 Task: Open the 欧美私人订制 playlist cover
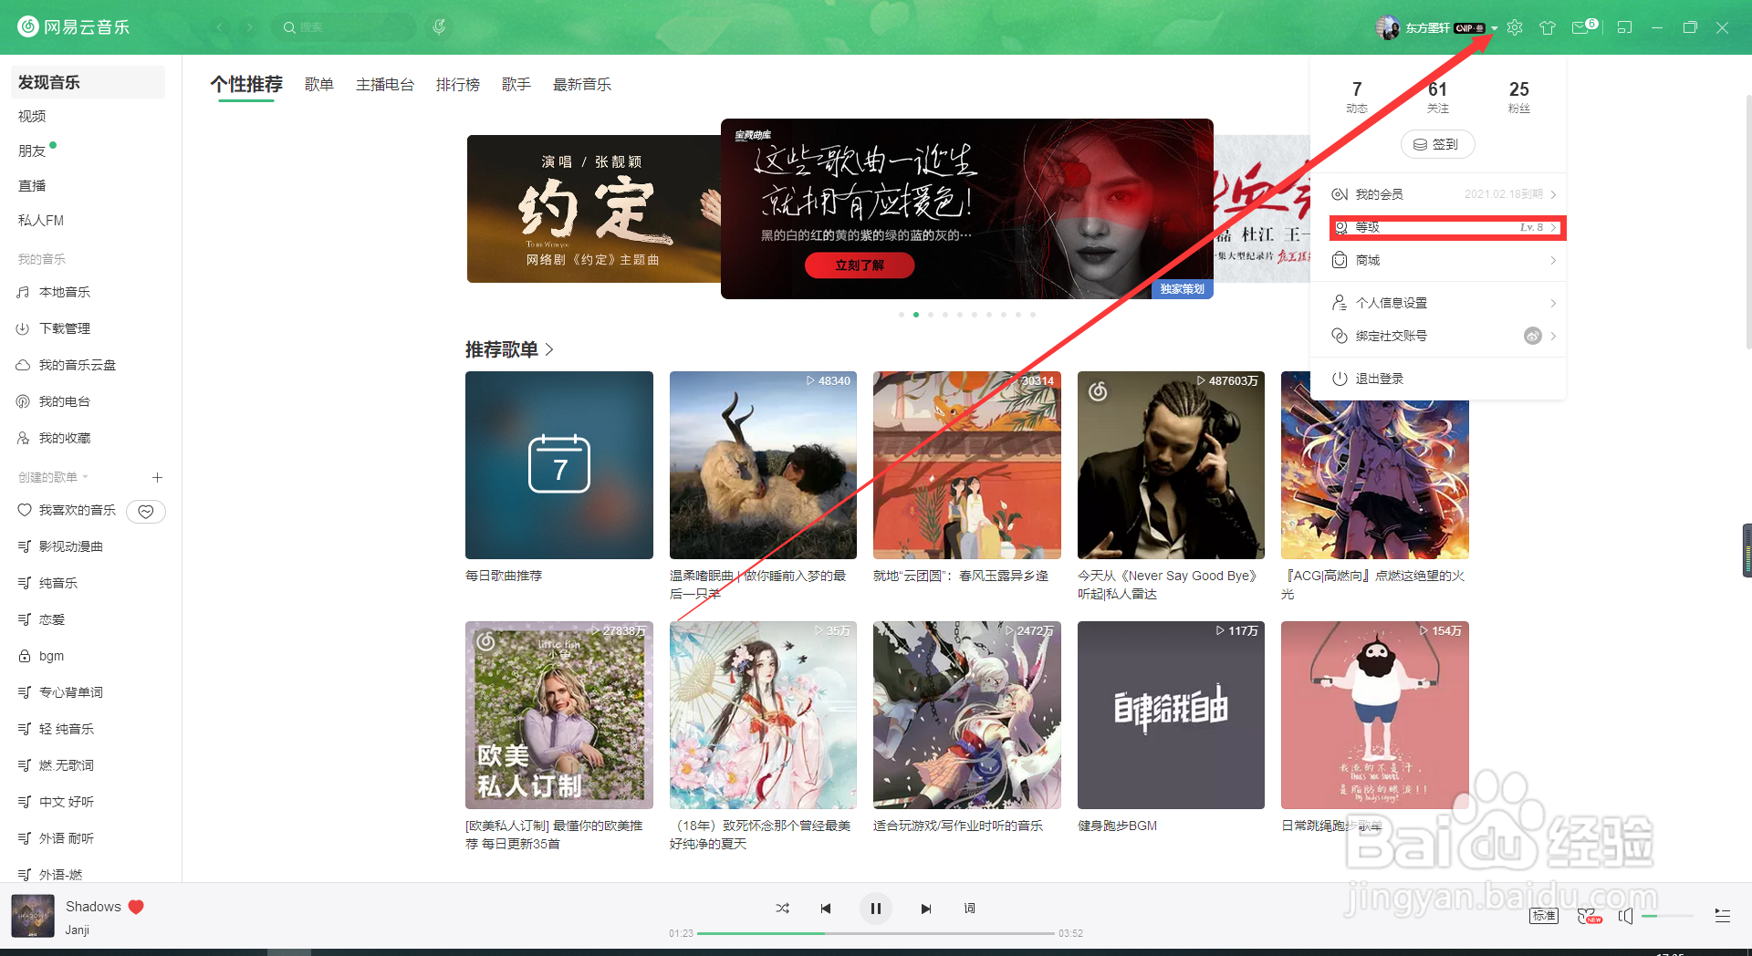559,715
